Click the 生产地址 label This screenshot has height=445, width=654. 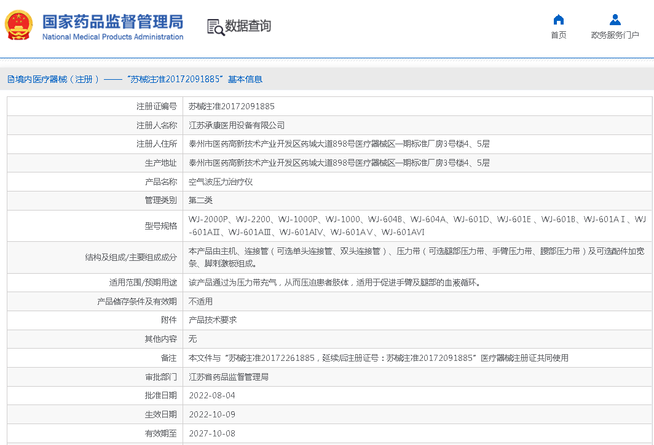[x=160, y=163]
